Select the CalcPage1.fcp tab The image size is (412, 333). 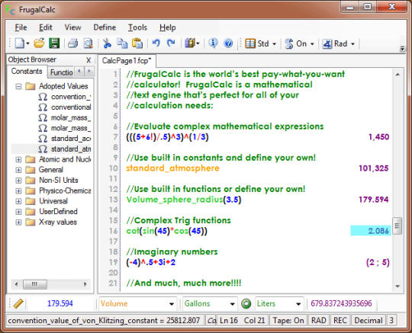click(127, 61)
